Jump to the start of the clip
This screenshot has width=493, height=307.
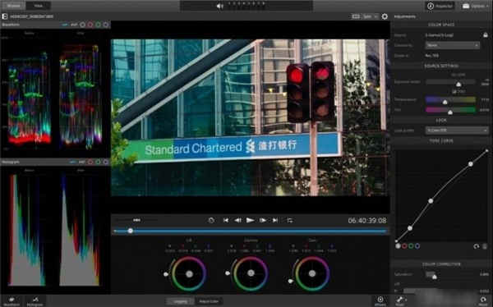226,221
